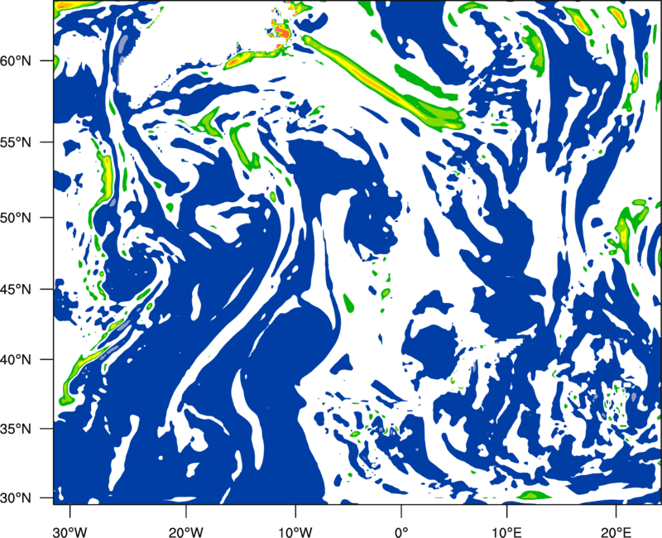Click the 40°N latitude label
Image resolution: width=662 pixels, height=538 pixels.
pos(16,360)
